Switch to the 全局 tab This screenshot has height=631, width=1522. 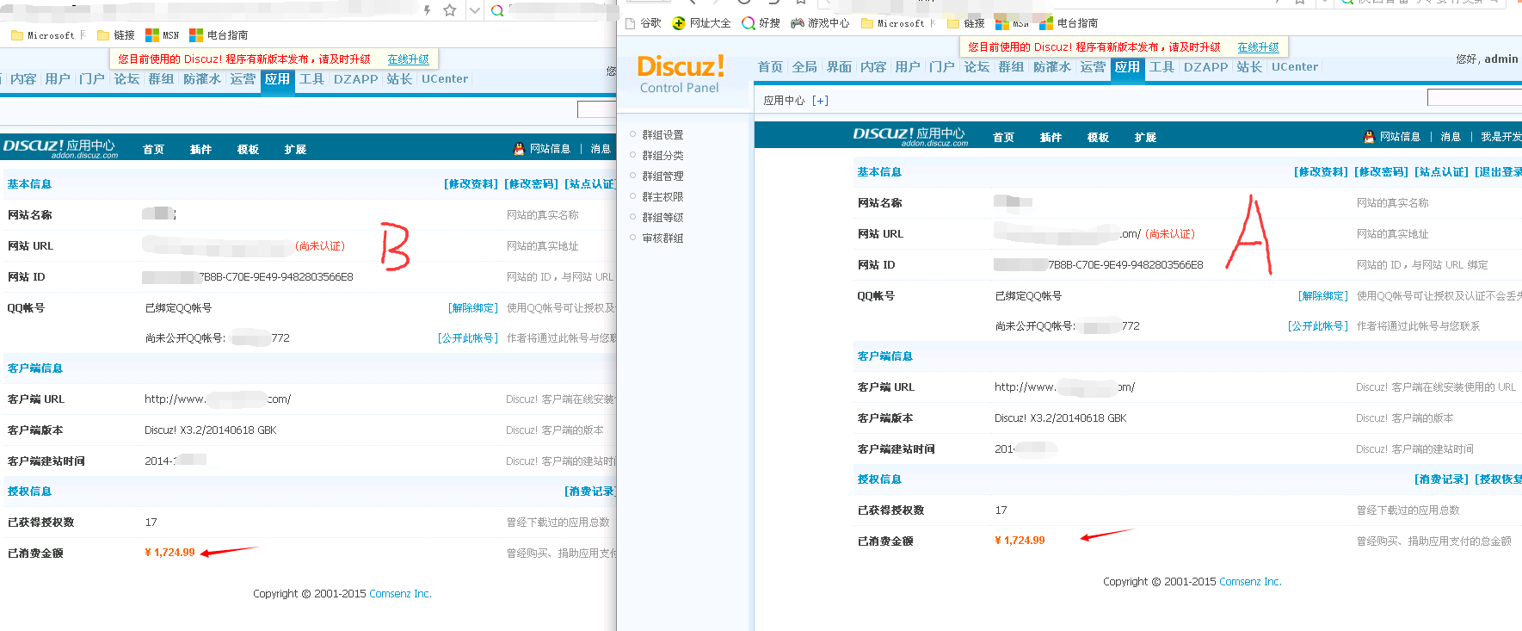(804, 67)
